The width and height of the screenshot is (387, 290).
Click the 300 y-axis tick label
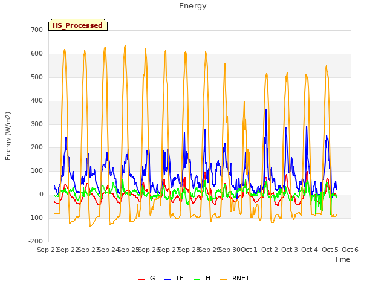pyautogui.click(x=37, y=124)
